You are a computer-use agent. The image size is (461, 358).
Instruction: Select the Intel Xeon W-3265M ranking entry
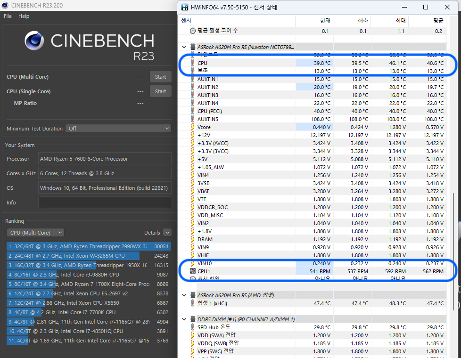(89, 256)
